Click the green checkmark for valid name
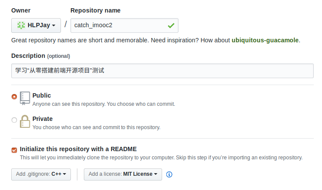Image resolution: width=322 pixels, height=190 pixels. click(171, 25)
